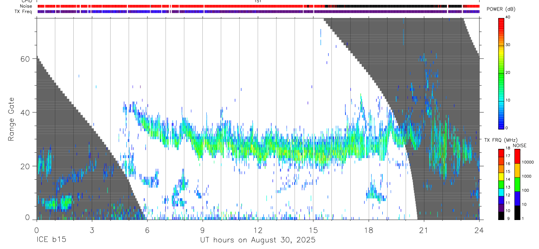539x249 pixels.
Task: Click the POWER colorbar tick '20'
Action: pos(508,72)
